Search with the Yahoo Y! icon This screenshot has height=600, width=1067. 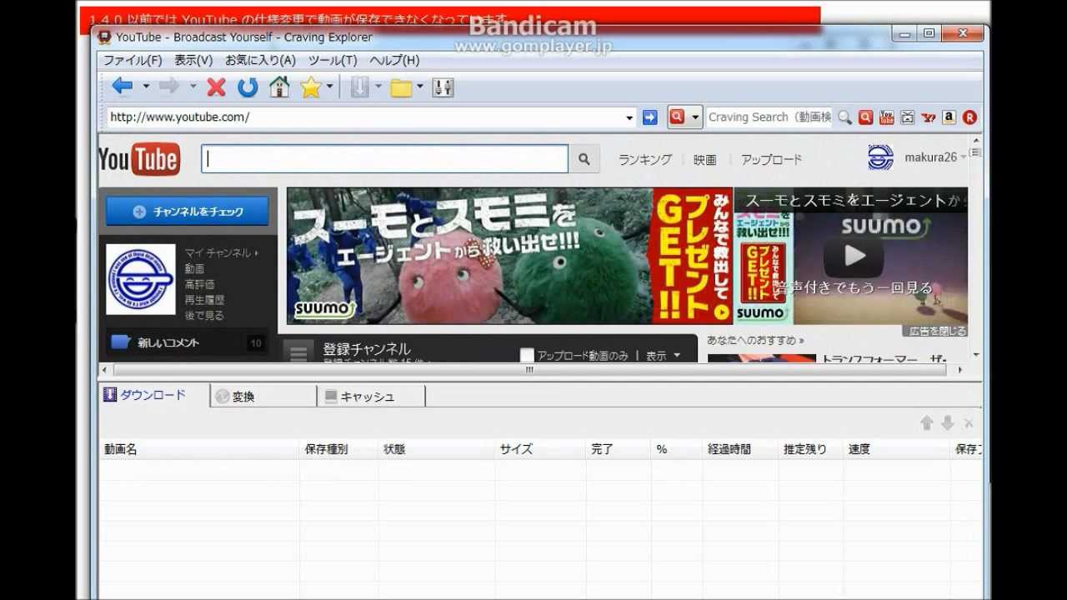pos(929,117)
